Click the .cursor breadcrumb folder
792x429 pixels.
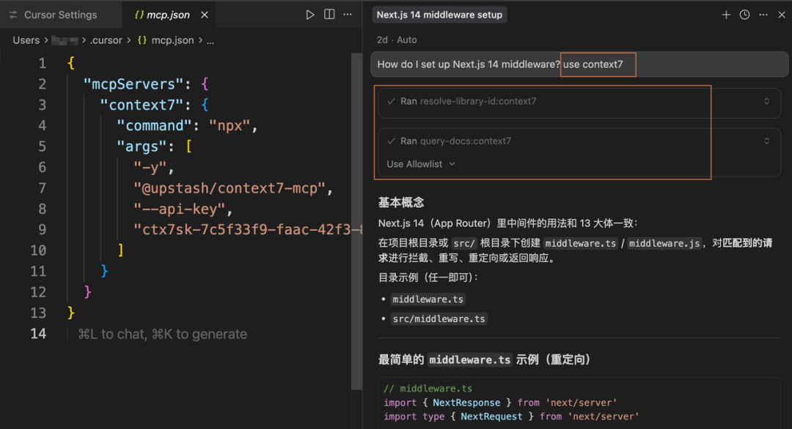click(x=106, y=40)
